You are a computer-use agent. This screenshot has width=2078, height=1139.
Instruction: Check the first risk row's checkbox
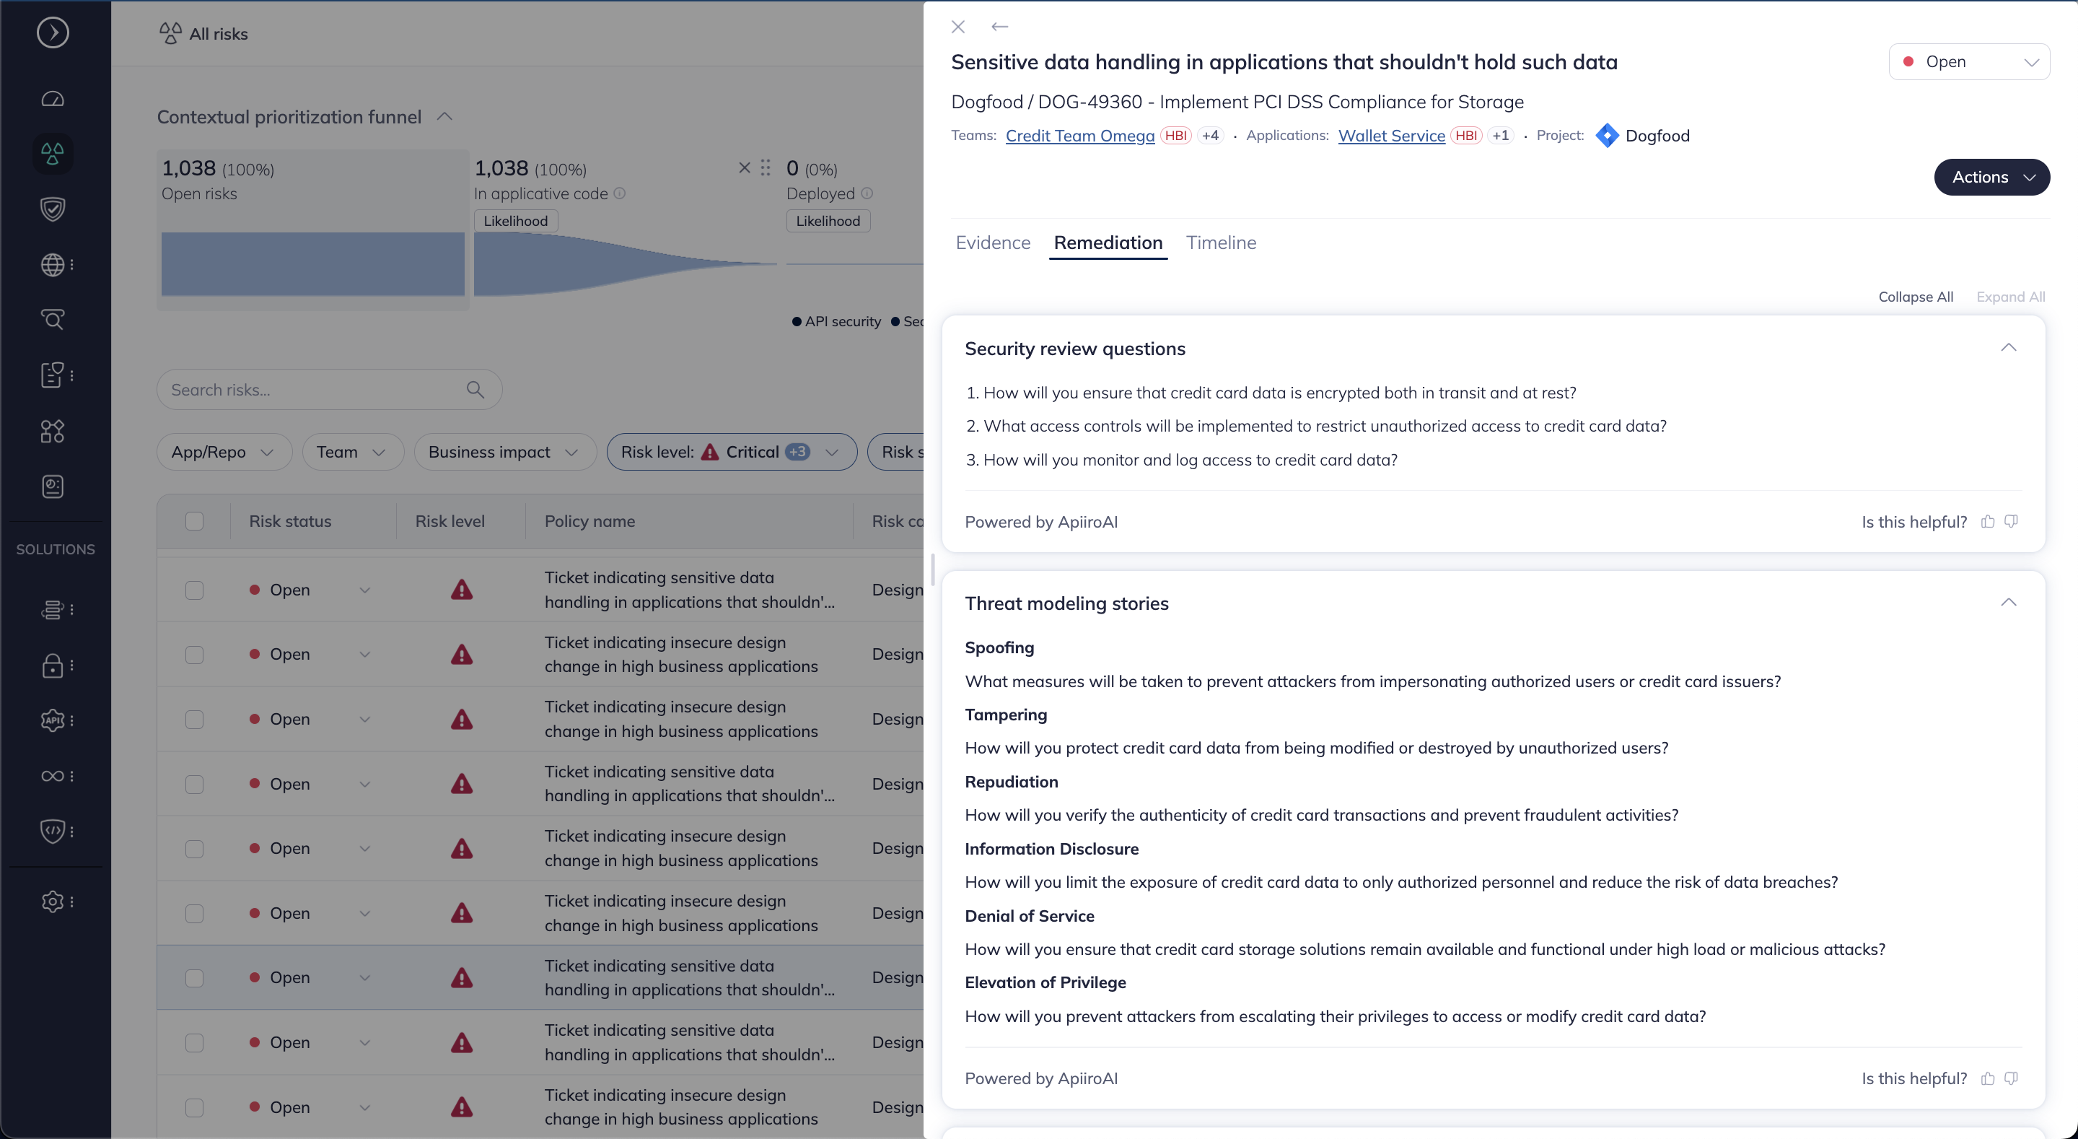coord(193,590)
